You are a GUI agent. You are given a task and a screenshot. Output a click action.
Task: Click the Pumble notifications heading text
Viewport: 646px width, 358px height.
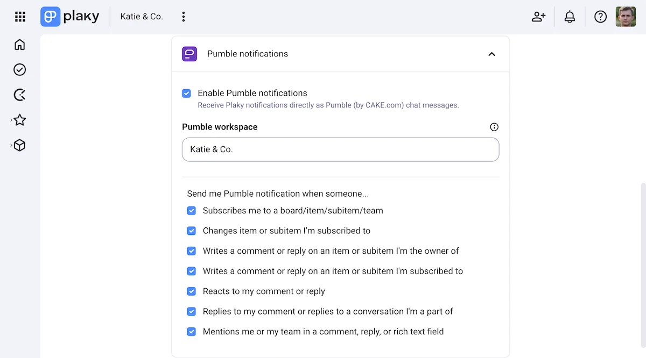[248, 54]
